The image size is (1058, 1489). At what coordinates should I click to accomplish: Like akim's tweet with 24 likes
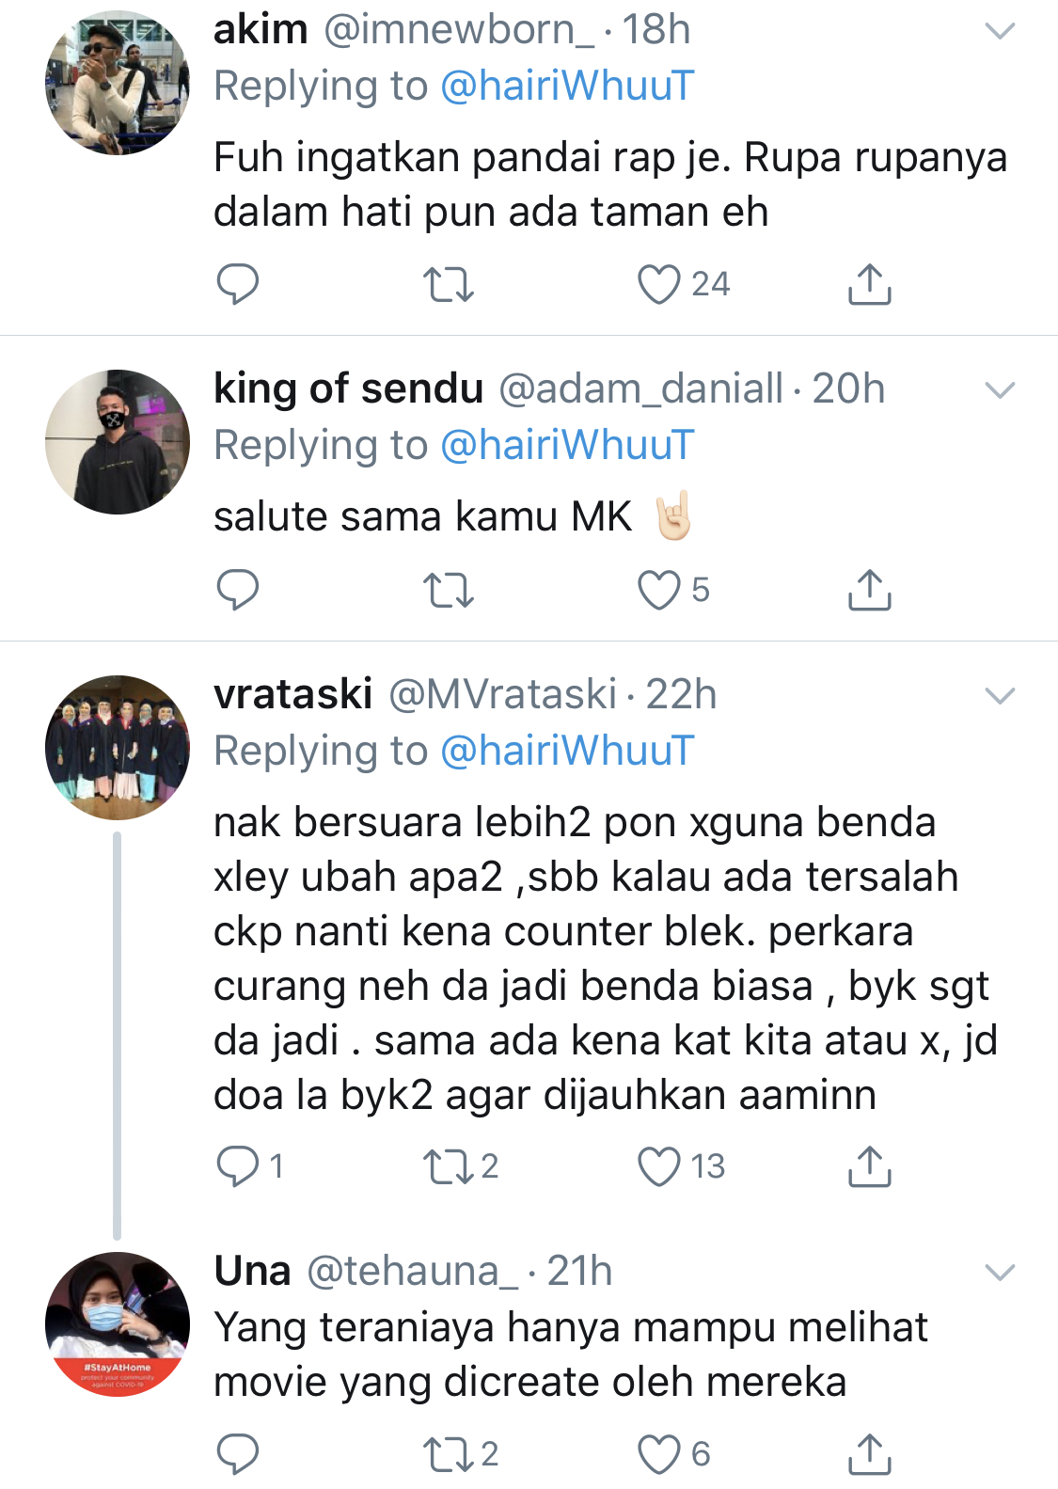coord(659,284)
